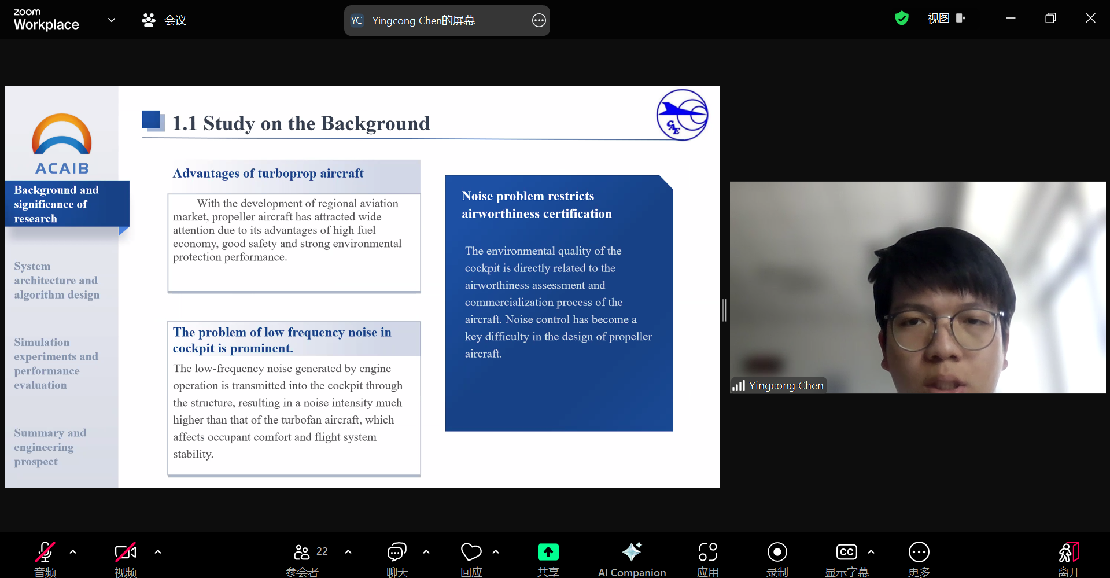The image size is (1110, 578).
Task: Open the meeting tab at top
Action: pos(164,20)
